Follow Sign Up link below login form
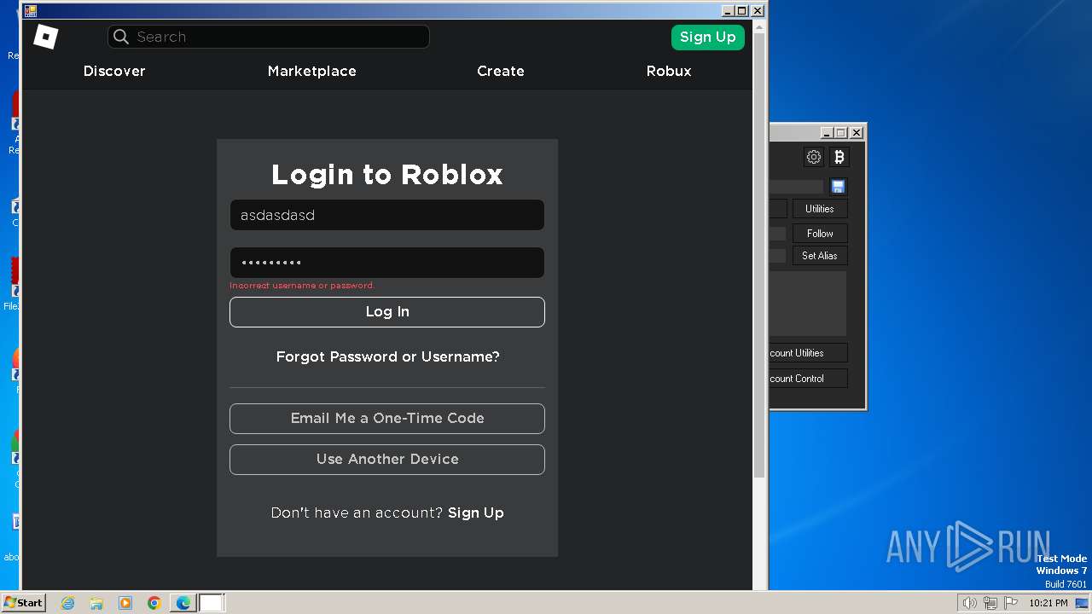This screenshot has height=614, width=1092. (476, 513)
